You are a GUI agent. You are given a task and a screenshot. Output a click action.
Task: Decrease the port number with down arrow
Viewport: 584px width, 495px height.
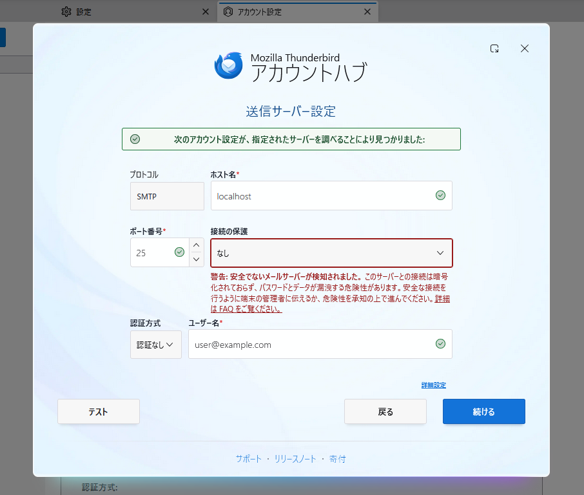click(x=197, y=259)
